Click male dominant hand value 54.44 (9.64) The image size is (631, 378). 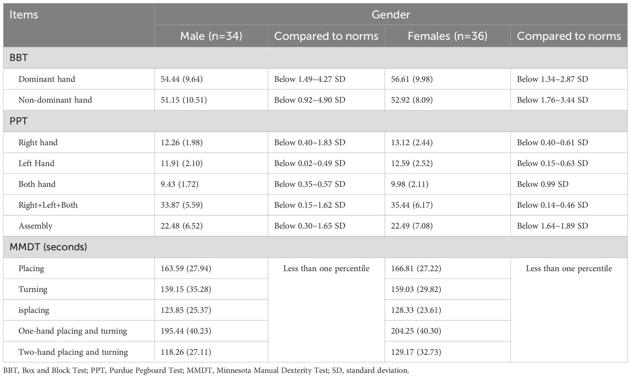tap(182, 79)
